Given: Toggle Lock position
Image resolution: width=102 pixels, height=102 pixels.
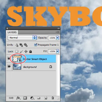Looking at the screenshot, I should click(x=26, y=52).
